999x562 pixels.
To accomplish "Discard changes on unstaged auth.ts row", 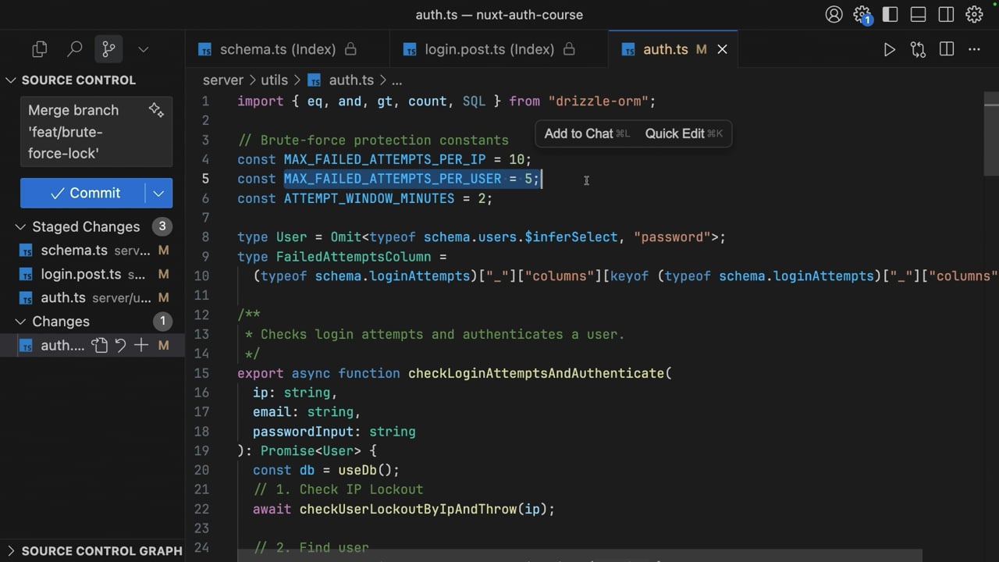I will (120, 345).
